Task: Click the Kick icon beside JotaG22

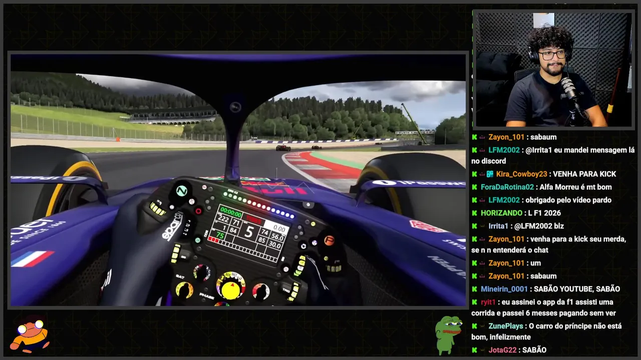Action: click(474, 350)
